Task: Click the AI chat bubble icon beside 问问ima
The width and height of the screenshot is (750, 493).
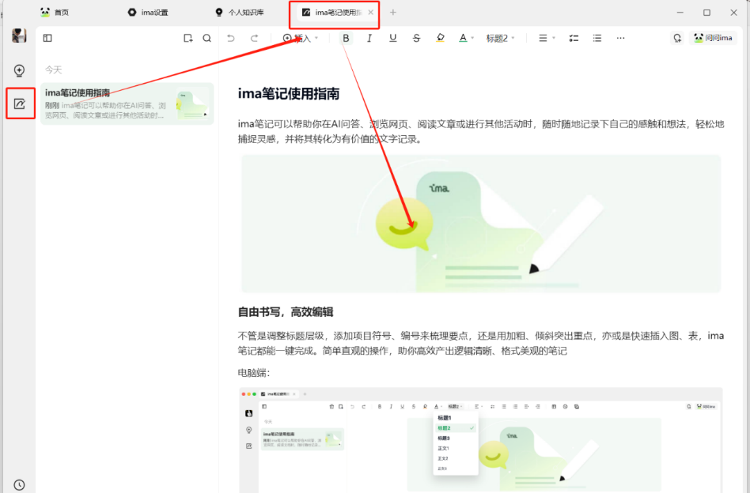Action: 677,38
